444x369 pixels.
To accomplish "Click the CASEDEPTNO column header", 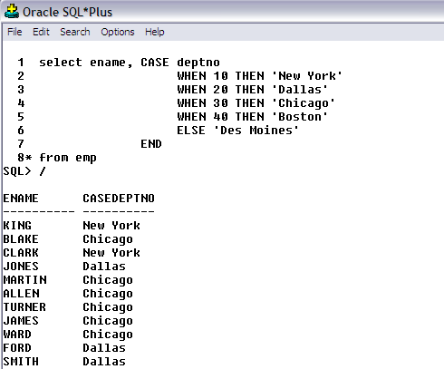I will [119, 199].
